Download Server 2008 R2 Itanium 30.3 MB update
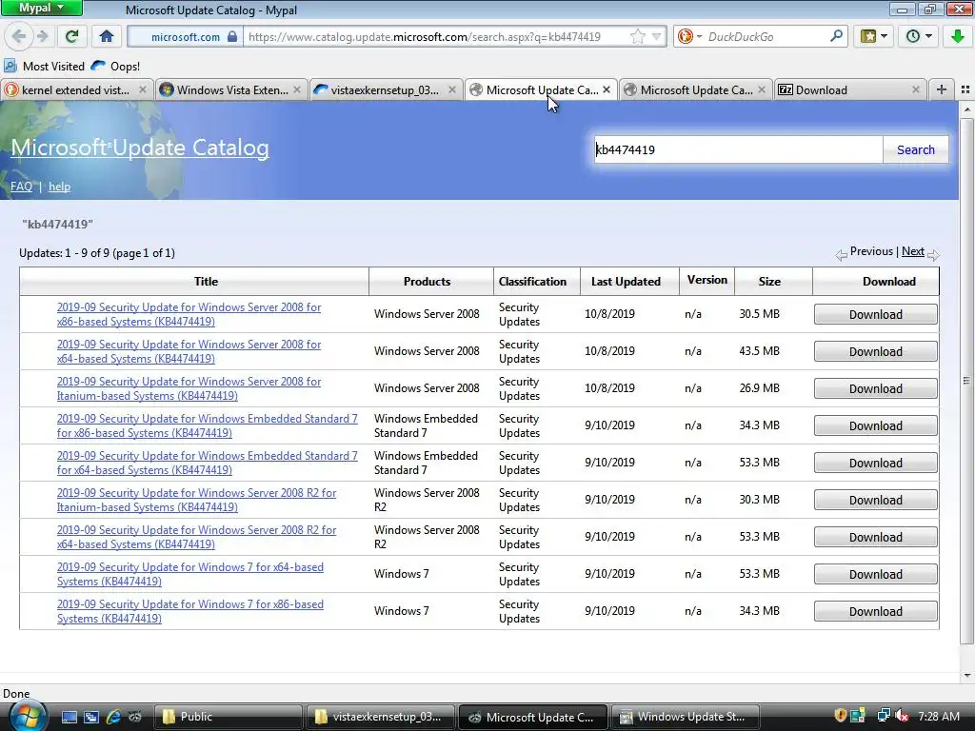Viewport: 975px width, 731px height. click(876, 501)
